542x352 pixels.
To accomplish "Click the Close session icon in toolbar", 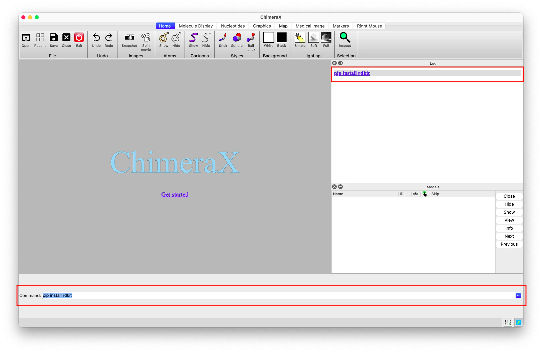I will (x=66, y=37).
